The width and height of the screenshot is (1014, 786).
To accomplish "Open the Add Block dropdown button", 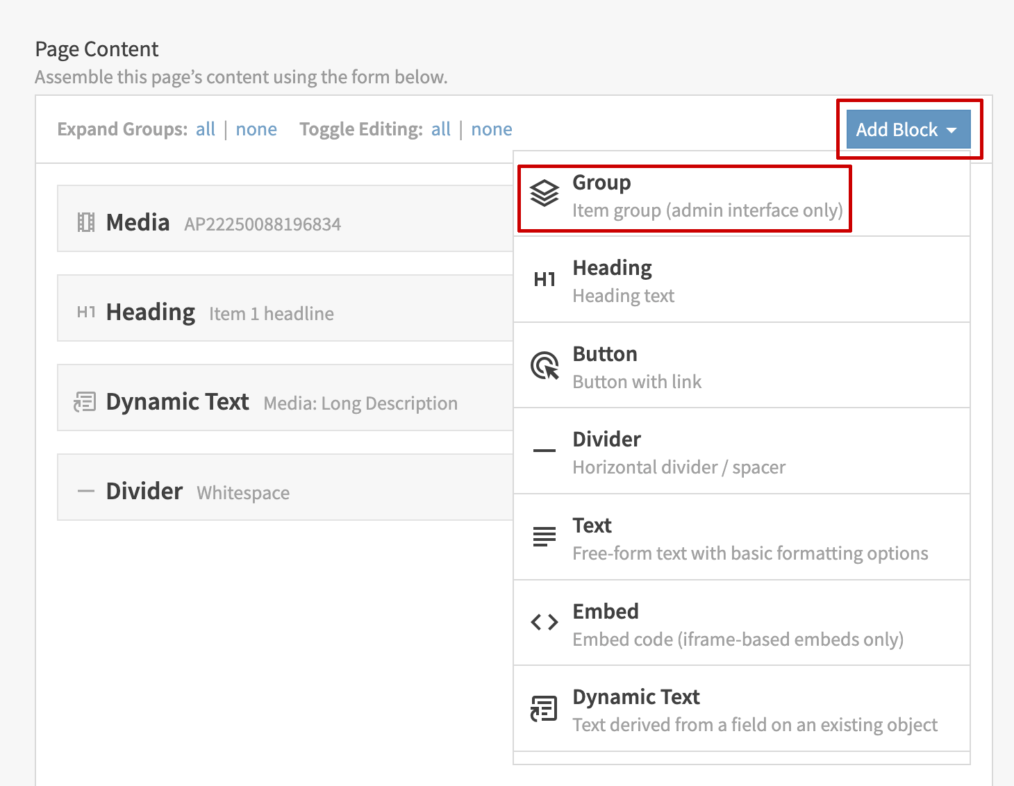I will point(897,130).
